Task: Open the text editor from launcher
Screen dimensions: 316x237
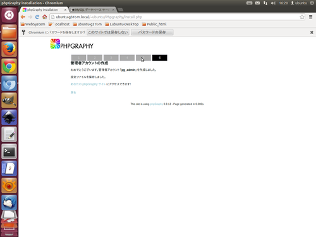Action: (9, 135)
